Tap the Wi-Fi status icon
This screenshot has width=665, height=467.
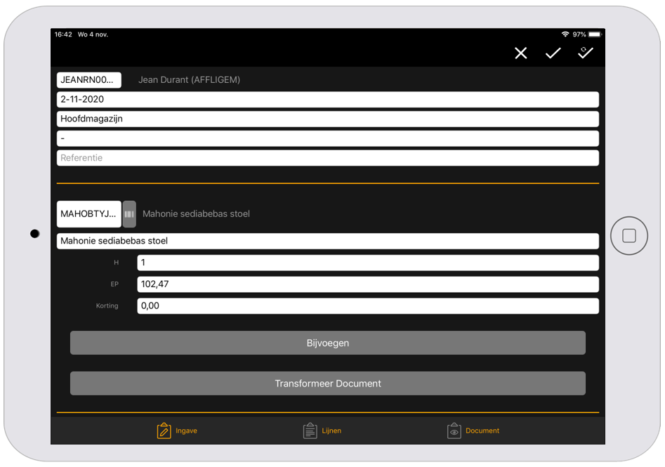pos(565,34)
